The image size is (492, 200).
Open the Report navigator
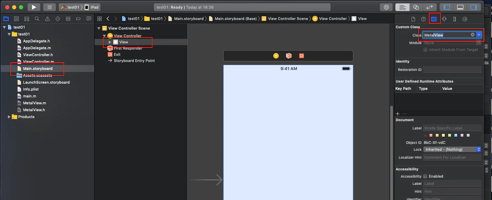[89, 19]
